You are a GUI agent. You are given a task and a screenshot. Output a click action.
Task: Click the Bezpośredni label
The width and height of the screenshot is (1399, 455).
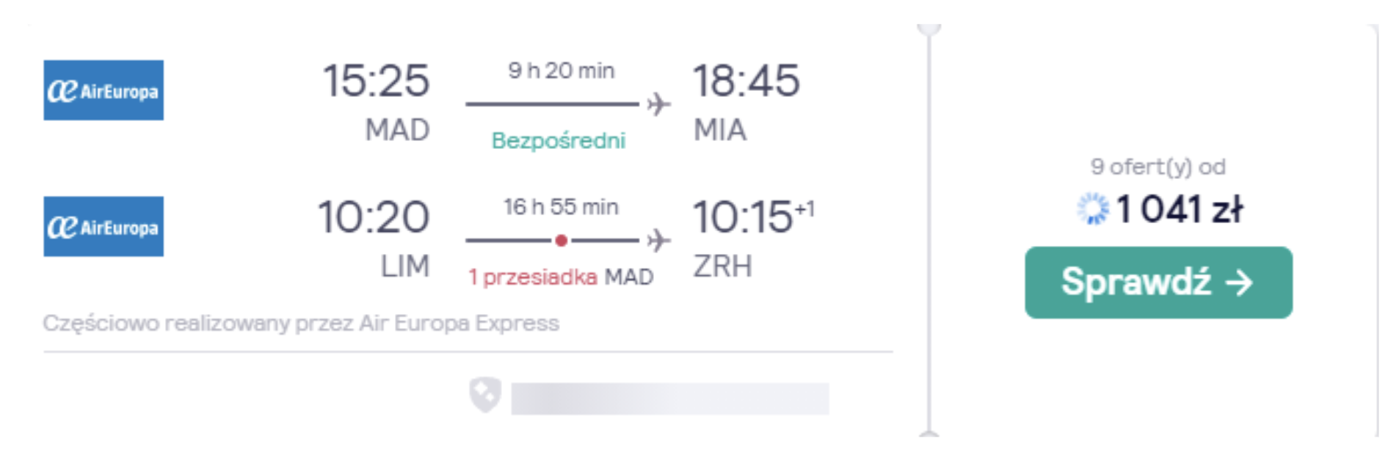559,140
